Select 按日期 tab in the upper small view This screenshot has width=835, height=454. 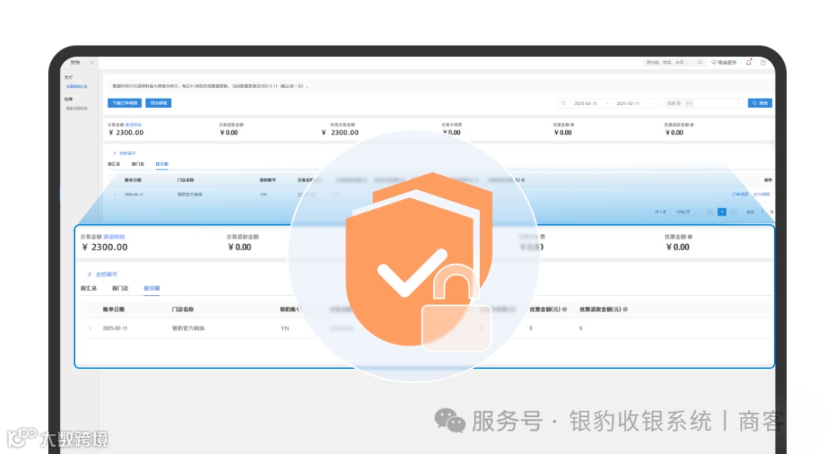click(x=162, y=164)
